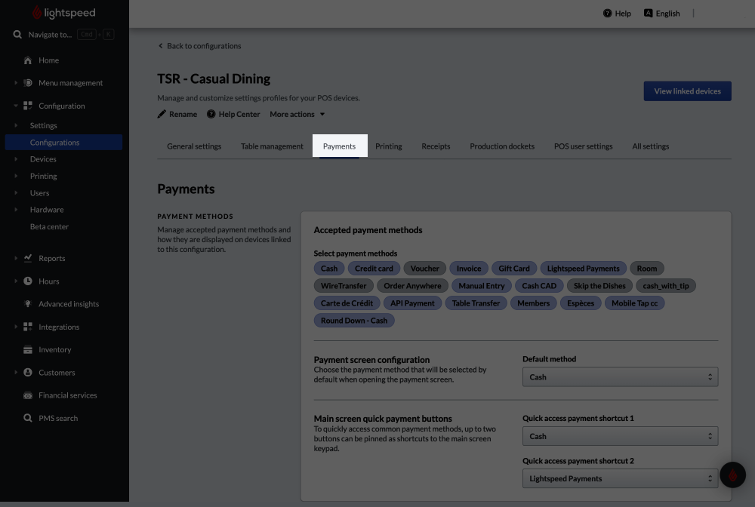
Task: Toggle the cash_with_tip payment chip
Action: [665, 286]
